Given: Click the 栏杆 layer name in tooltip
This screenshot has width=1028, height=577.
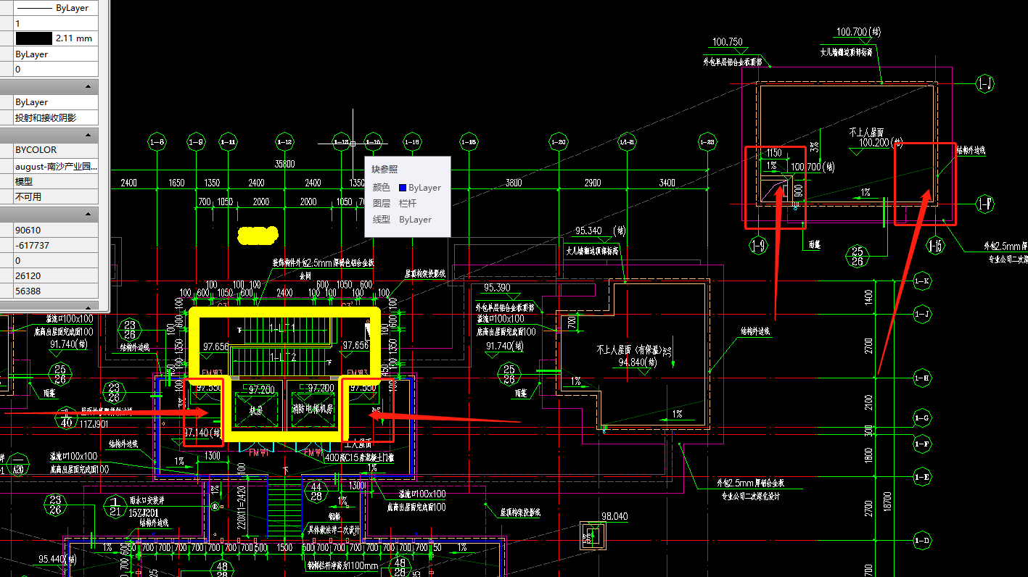Looking at the screenshot, I should [408, 204].
